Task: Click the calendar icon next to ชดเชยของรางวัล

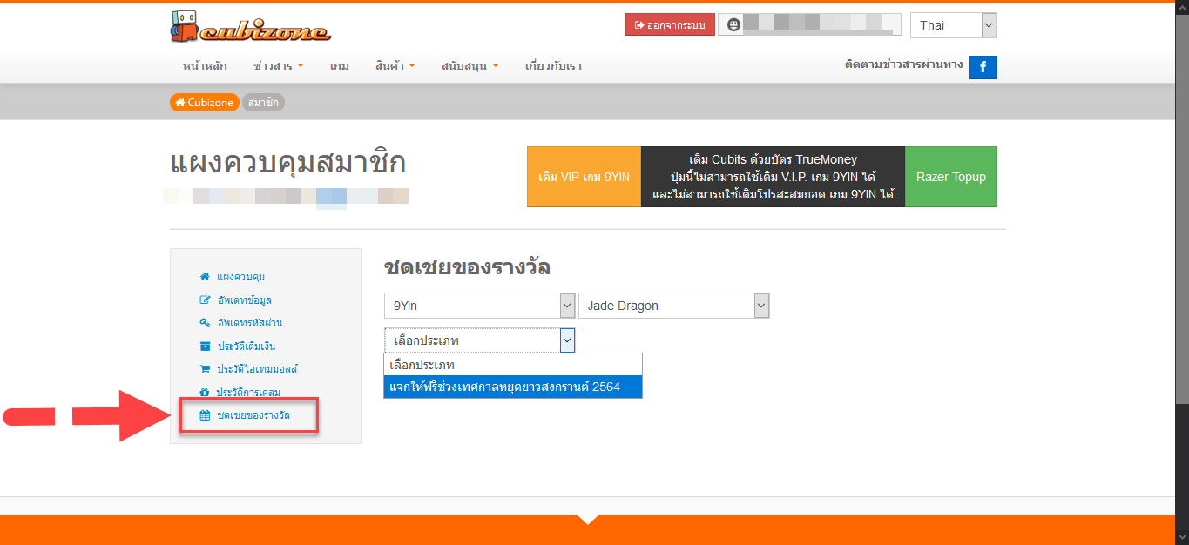Action: pos(205,416)
